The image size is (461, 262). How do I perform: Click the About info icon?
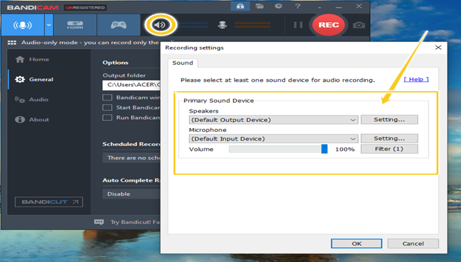click(20, 120)
